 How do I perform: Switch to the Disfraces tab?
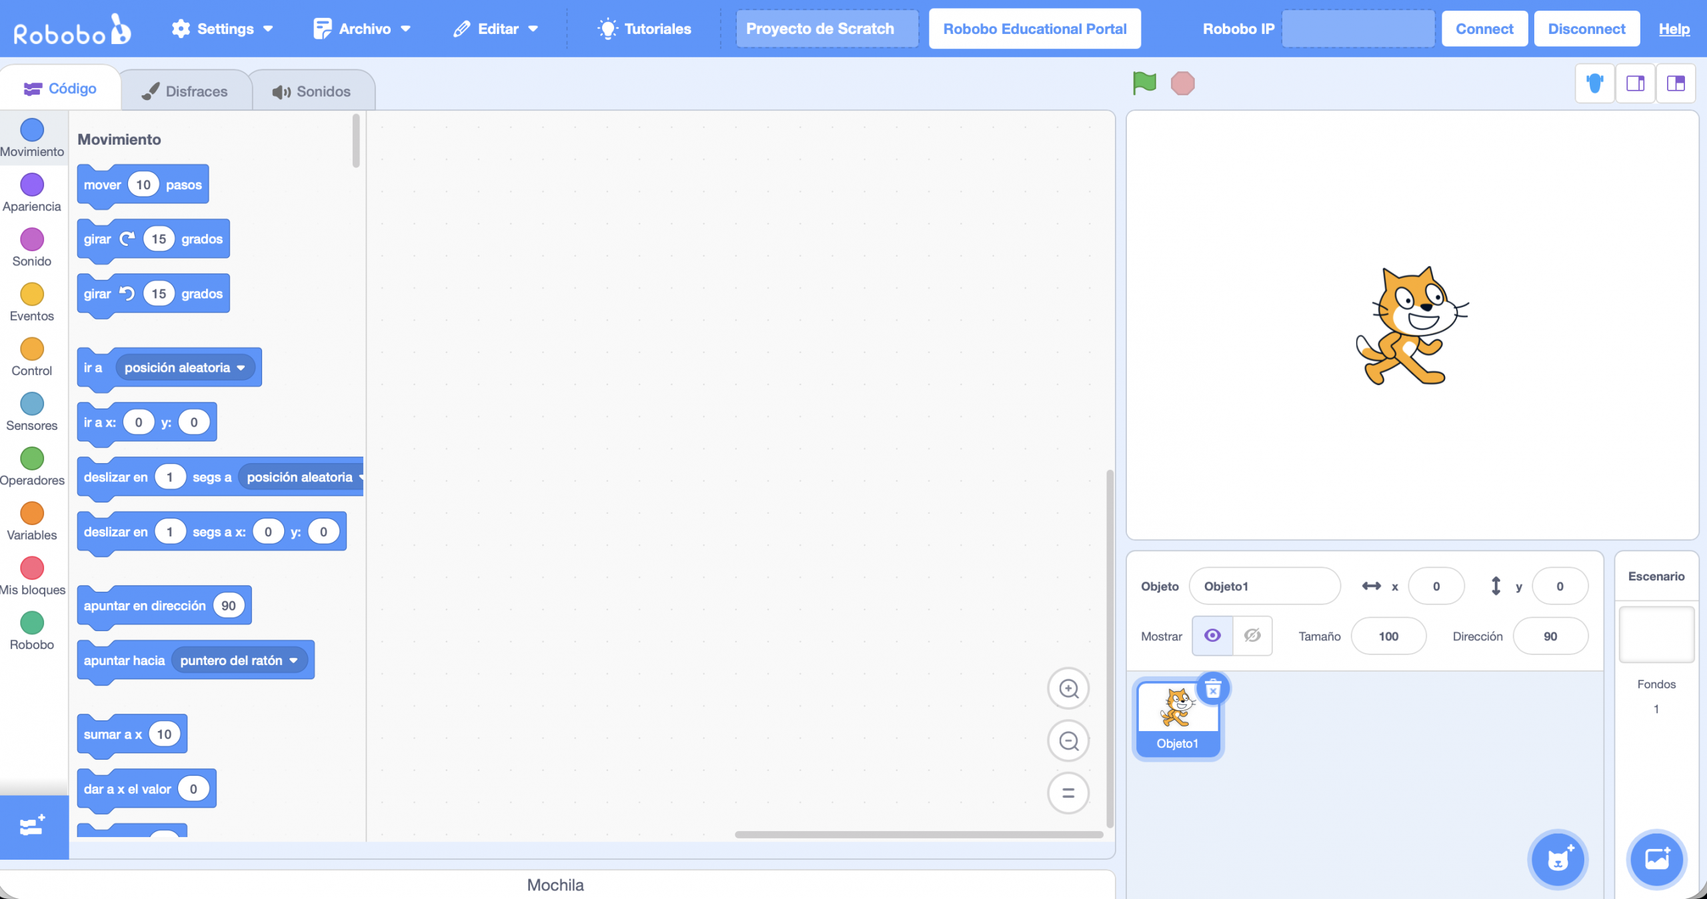(x=185, y=91)
